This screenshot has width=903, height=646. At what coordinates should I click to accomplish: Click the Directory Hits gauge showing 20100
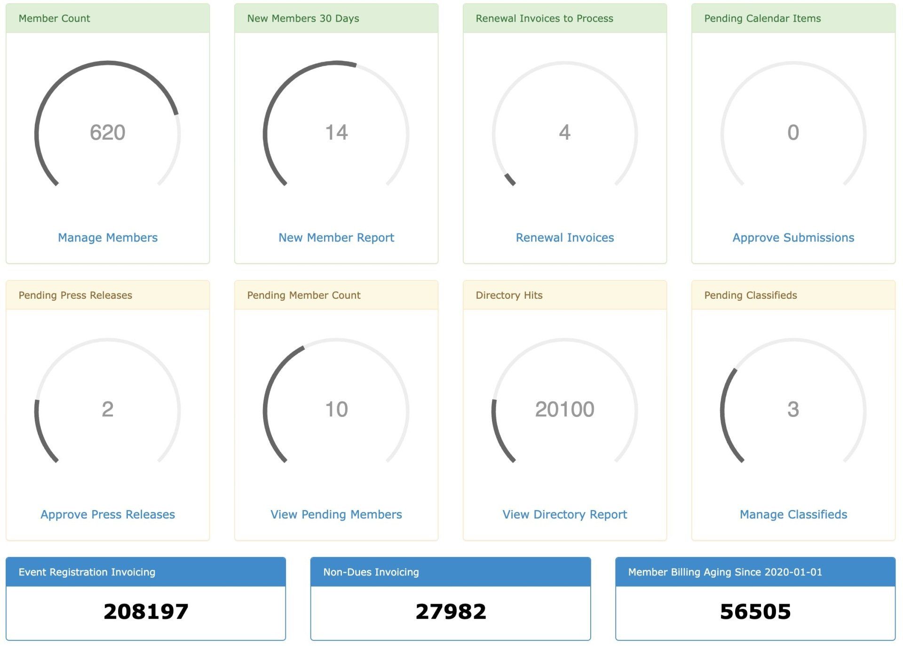pyautogui.click(x=565, y=410)
